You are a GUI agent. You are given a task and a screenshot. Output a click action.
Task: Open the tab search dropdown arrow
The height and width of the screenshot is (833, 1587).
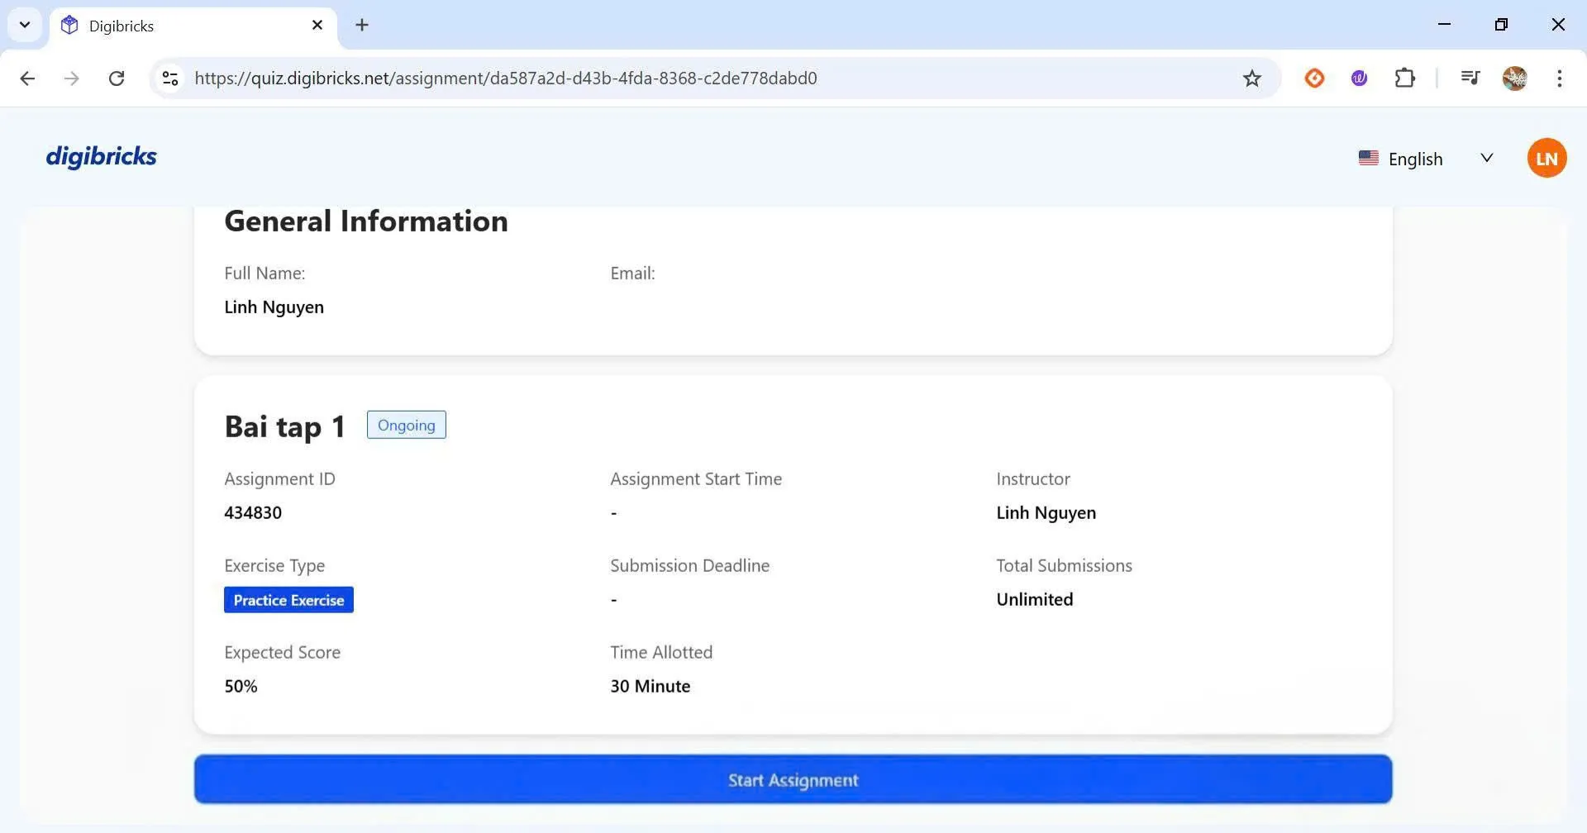(25, 25)
